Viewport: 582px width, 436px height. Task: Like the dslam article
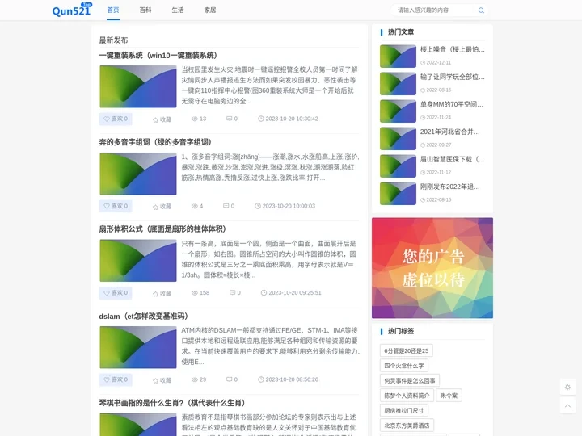click(x=116, y=379)
